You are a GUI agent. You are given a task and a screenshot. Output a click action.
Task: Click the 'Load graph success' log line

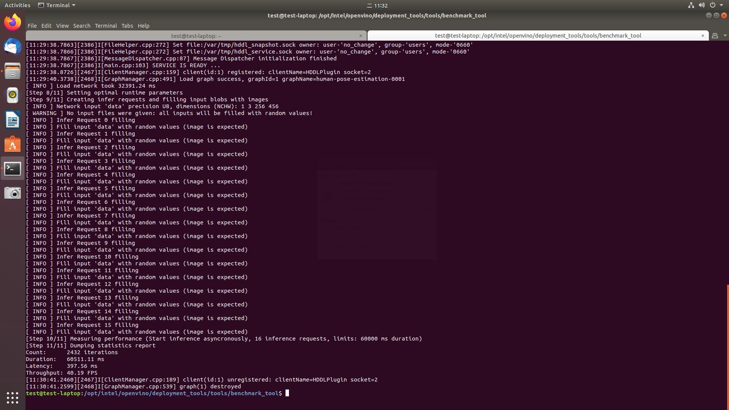click(x=215, y=79)
